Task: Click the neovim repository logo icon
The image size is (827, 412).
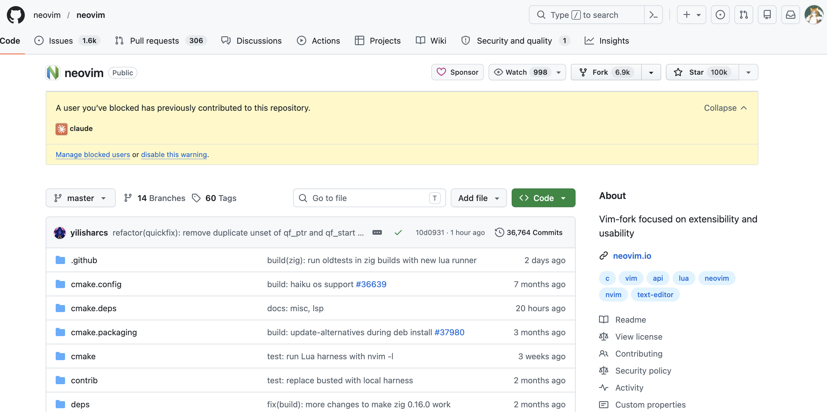Action: 53,73
